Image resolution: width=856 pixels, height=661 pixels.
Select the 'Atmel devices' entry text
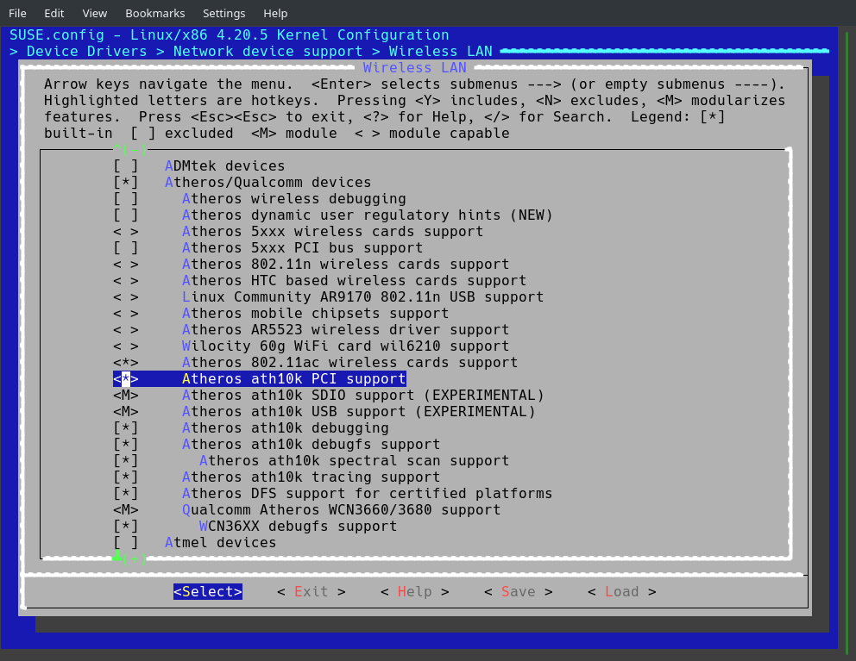point(221,542)
